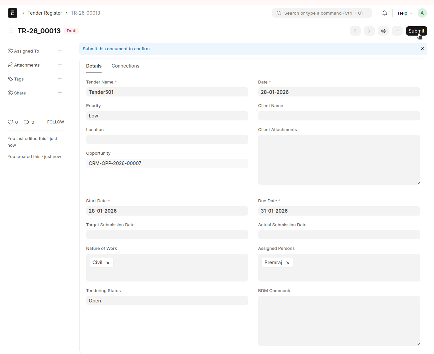The image size is (434, 354).
Task: Open the notifications bell
Action: [384, 13]
